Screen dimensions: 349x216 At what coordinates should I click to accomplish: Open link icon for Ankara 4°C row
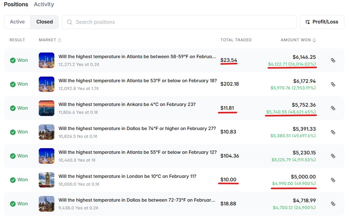click(x=333, y=108)
